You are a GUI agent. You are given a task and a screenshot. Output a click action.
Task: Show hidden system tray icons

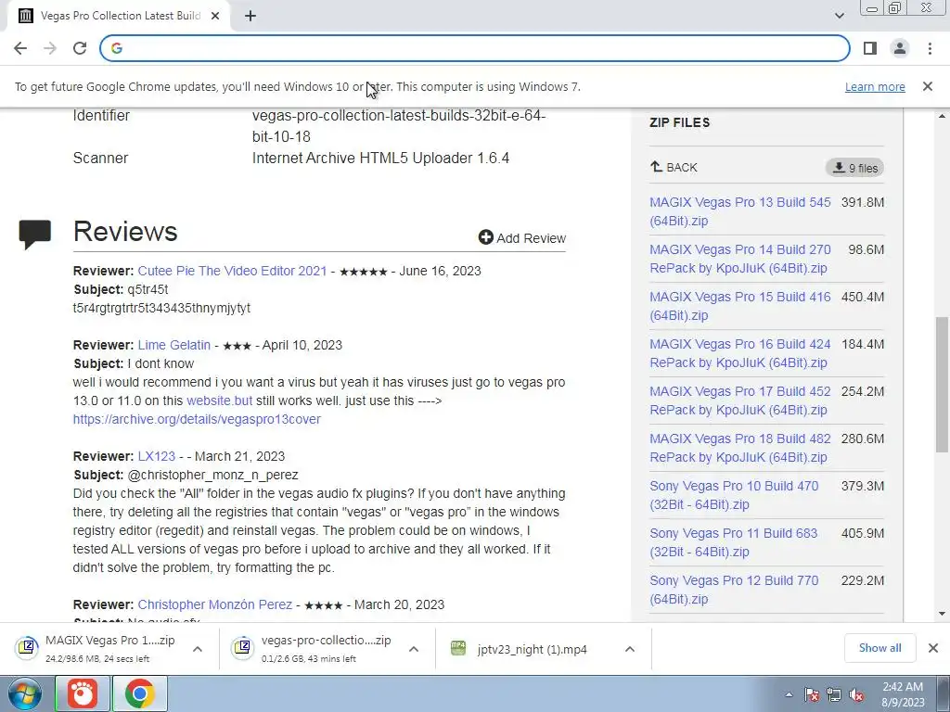(x=789, y=694)
